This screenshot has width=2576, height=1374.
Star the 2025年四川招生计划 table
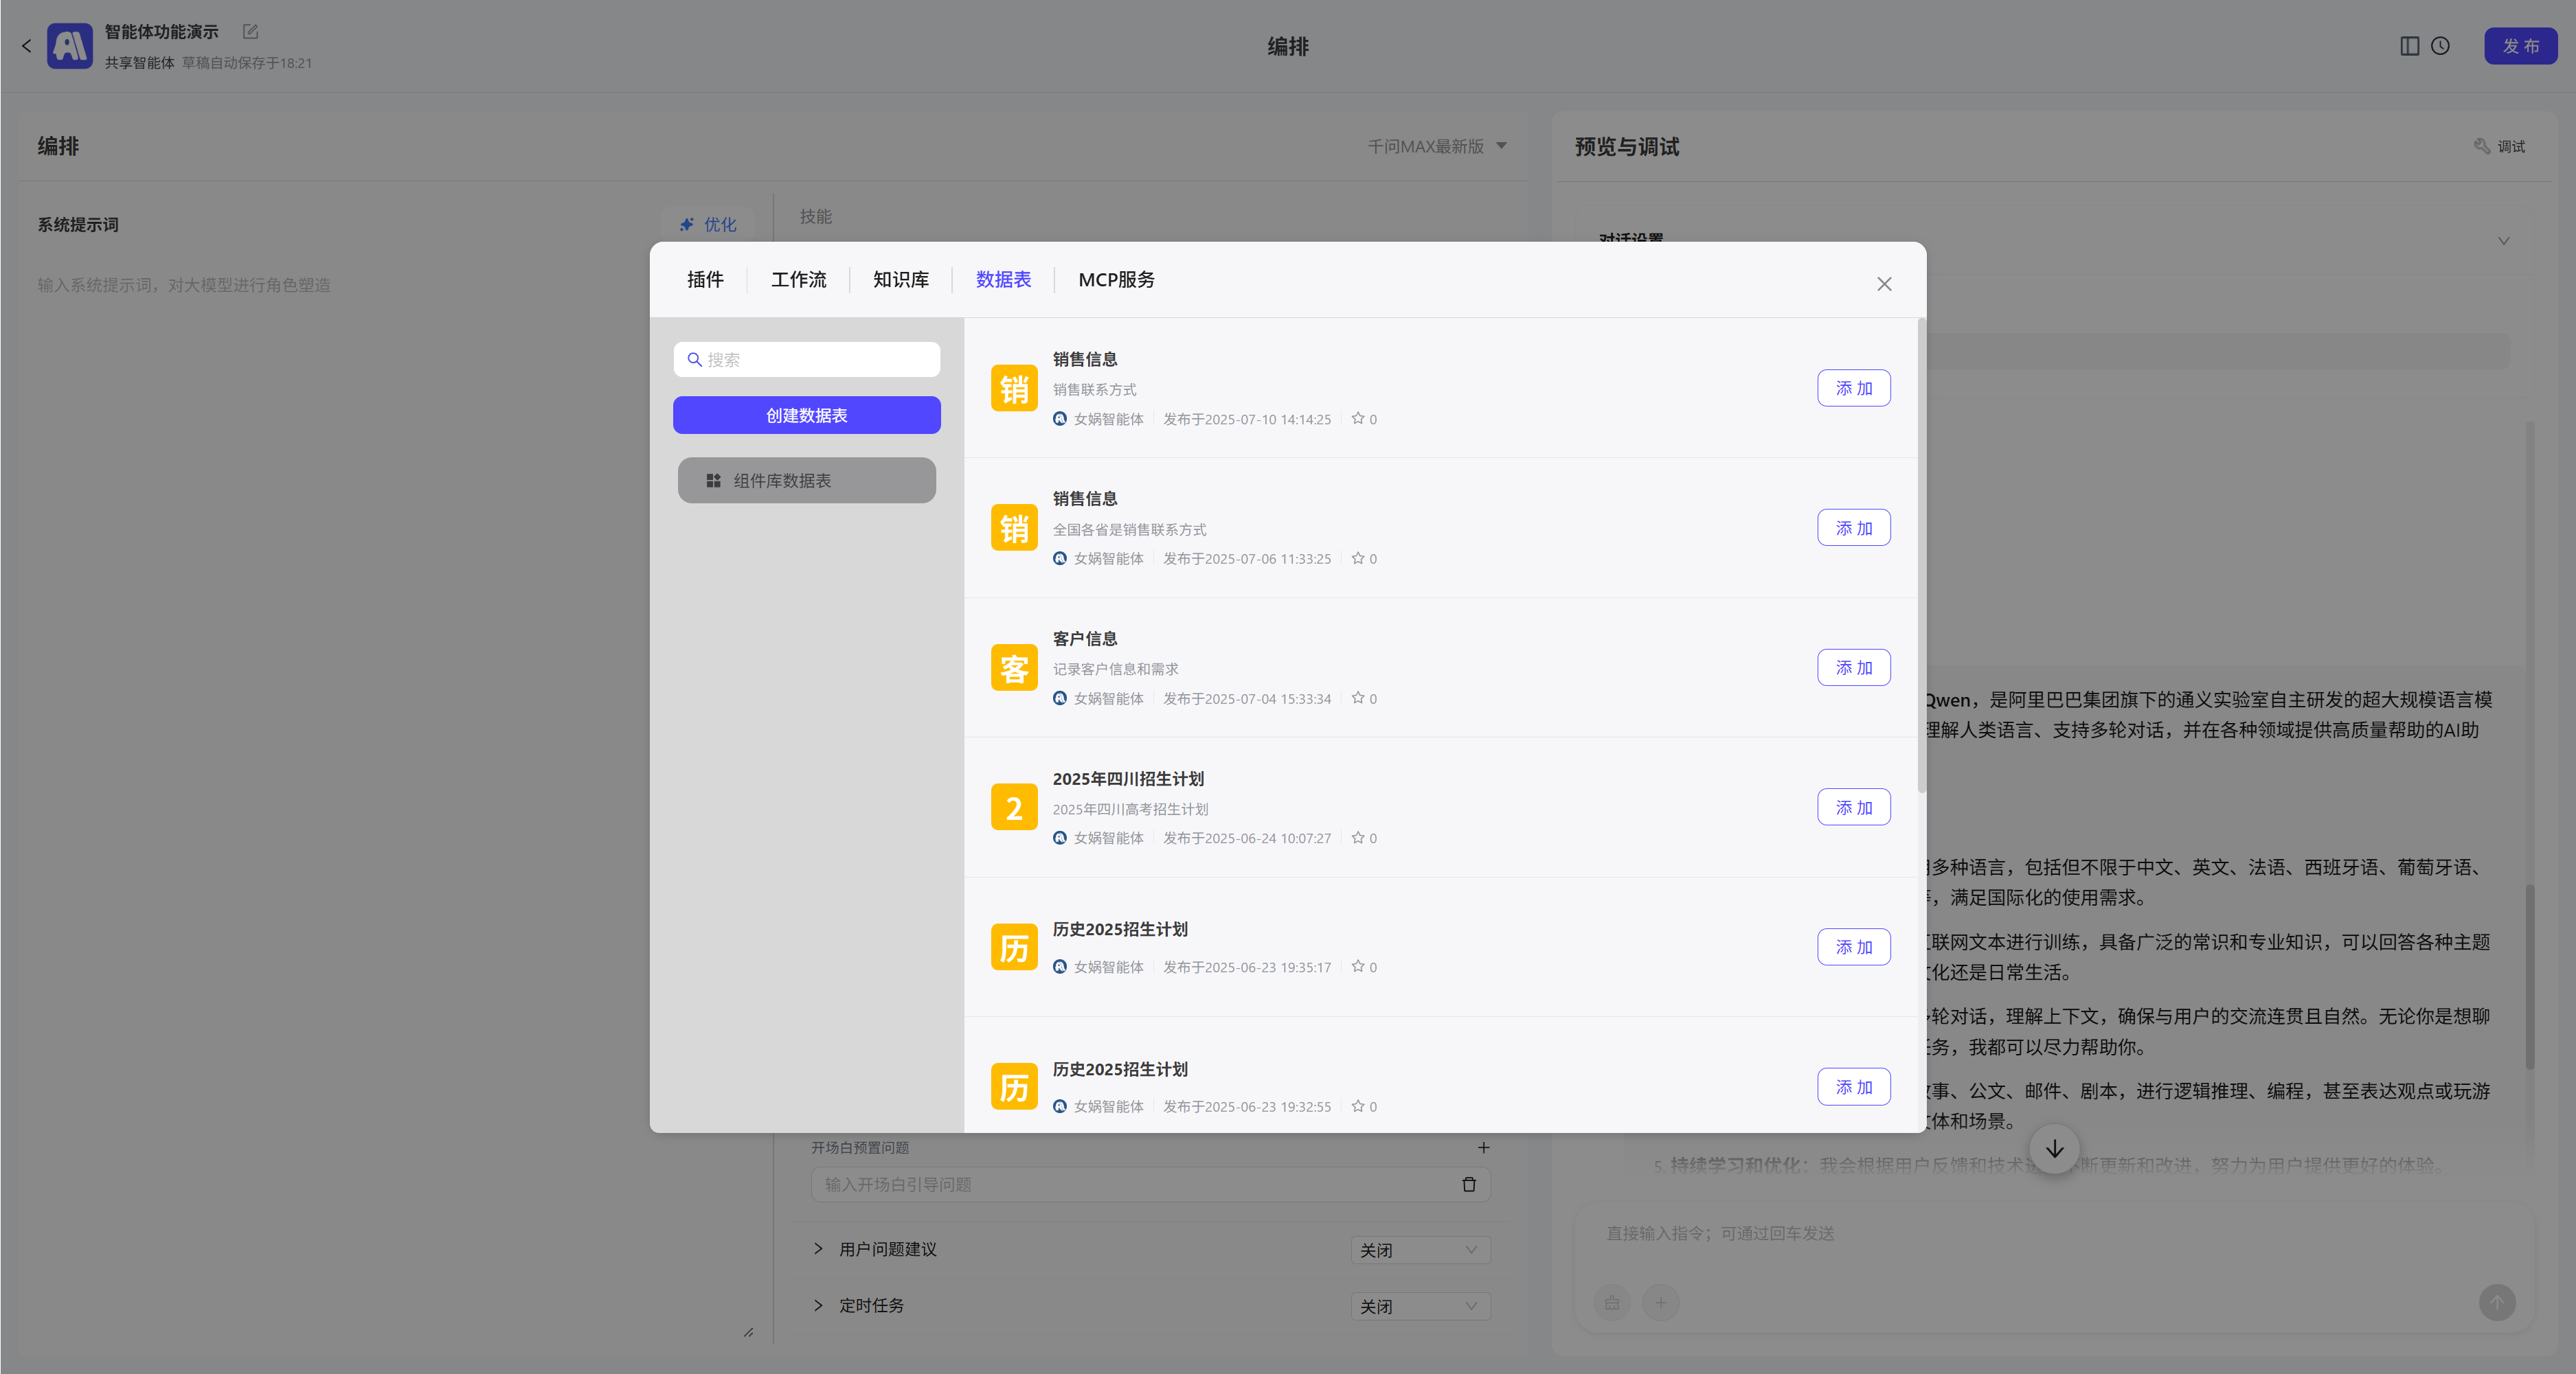[1358, 838]
